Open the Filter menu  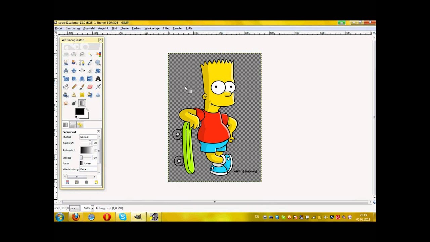tap(166, 28)
